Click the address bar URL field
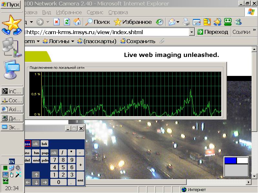258x193 pixels. coord(106,32)
